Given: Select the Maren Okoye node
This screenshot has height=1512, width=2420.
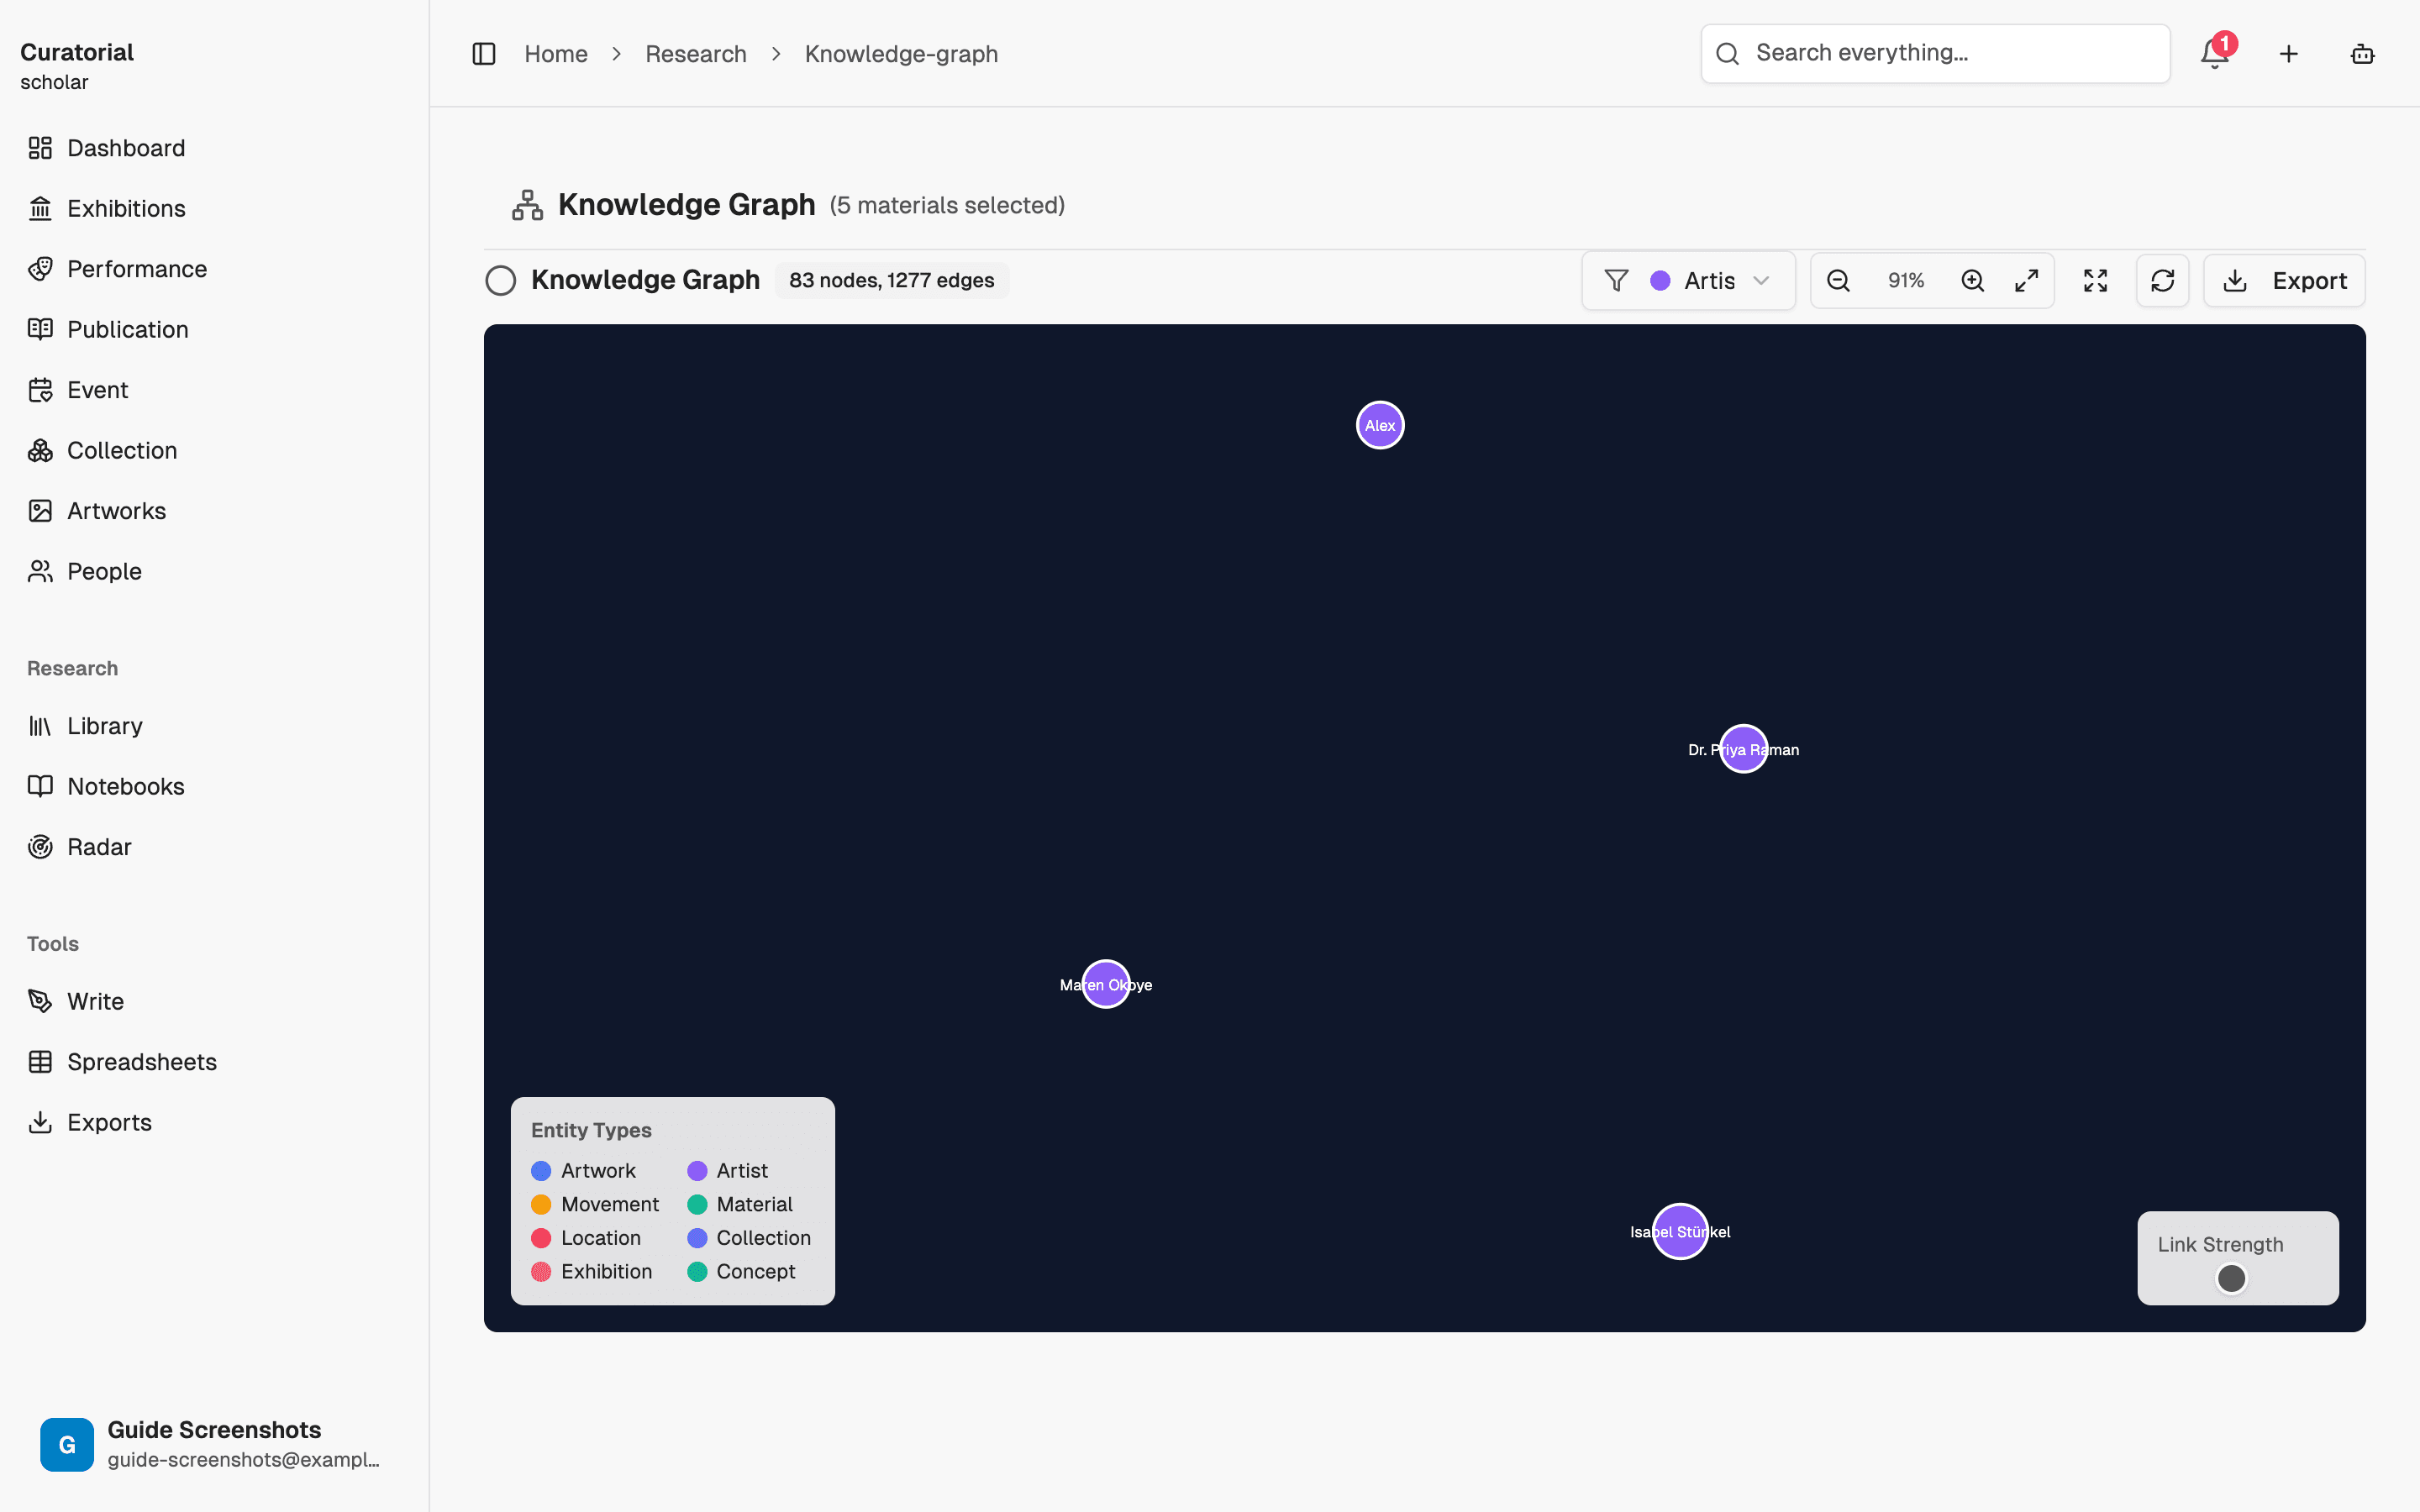Looking at the screenshot, I should coord(1106,984).
